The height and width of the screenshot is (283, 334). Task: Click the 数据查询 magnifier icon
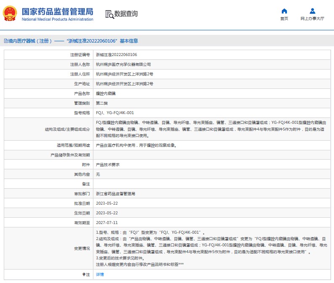(109, 14)
